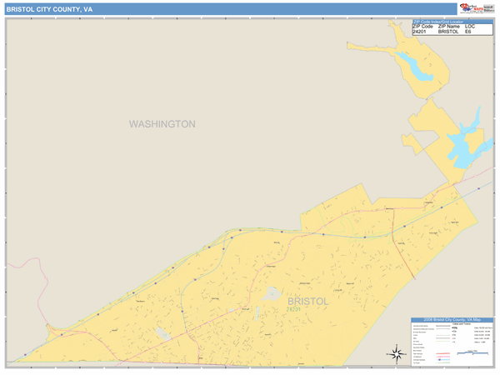Click the 'E6' grid location cell

[467, 32]
